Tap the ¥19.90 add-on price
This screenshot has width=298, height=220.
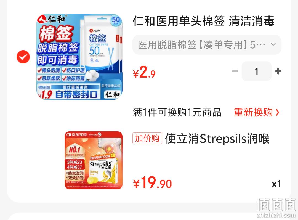[152, 183]
